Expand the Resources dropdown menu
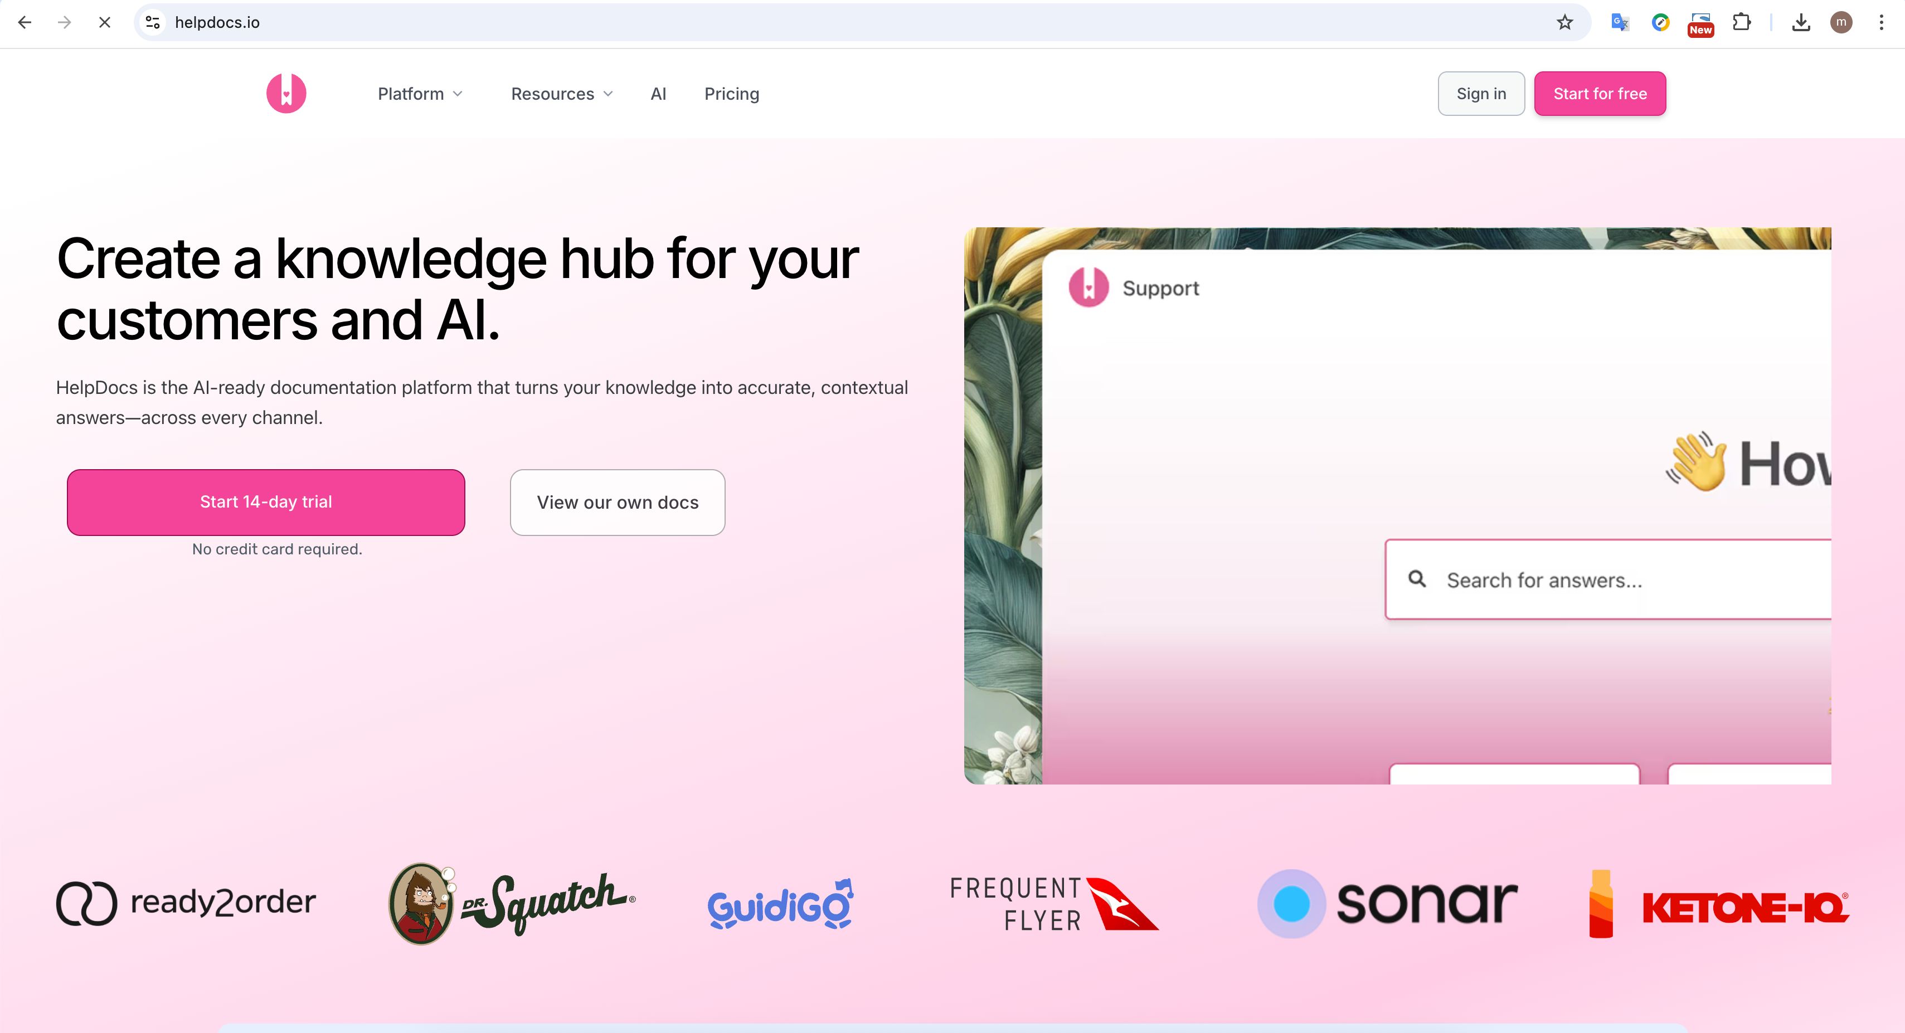The width and height of the screenshot is (1905, 1033). [x=562, y=94]
